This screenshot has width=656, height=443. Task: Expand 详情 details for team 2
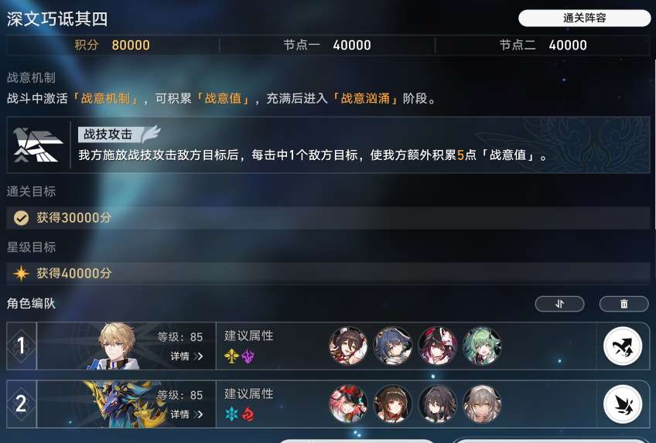(x=186, y=414)
